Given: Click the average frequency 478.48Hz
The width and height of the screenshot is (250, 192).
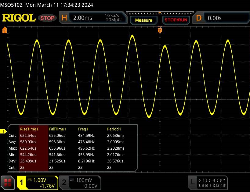Looking at the screenshot, I should coord(86,142).
